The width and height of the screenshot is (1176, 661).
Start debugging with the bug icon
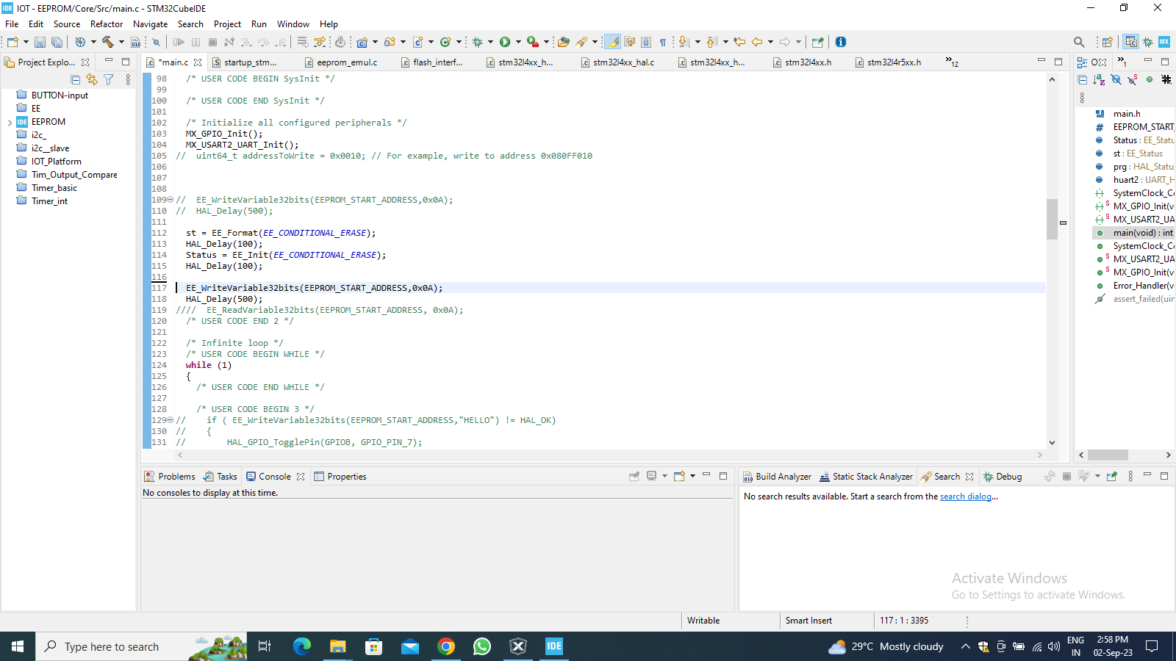click(x=478, y=42)
